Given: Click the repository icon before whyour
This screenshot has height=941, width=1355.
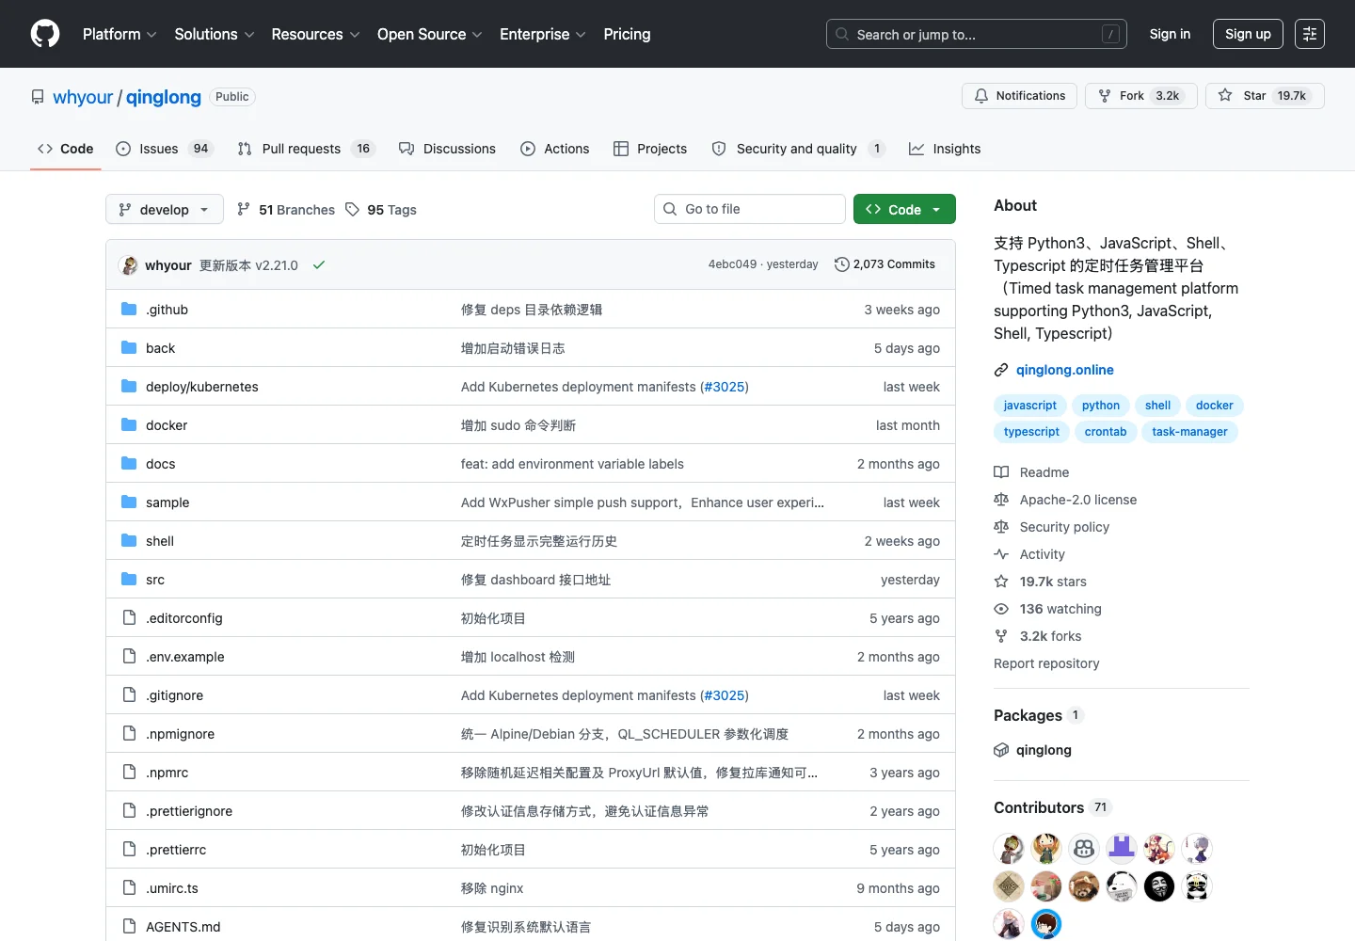Looking at the screenshot, I should [38, 97].
